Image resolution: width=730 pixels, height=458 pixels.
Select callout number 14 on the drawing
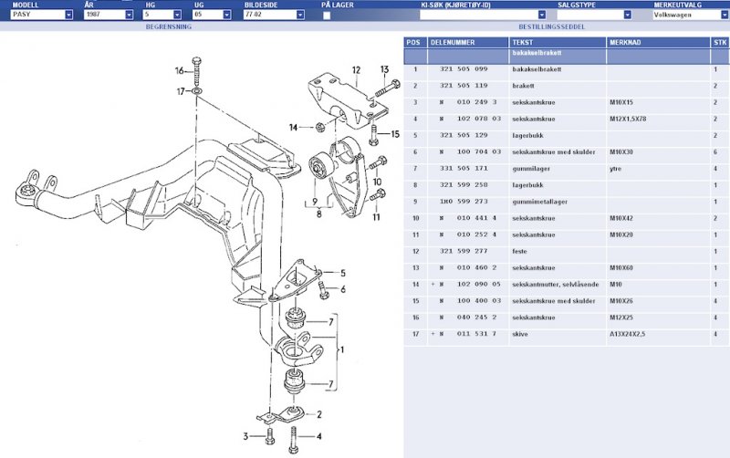point(294,127)
